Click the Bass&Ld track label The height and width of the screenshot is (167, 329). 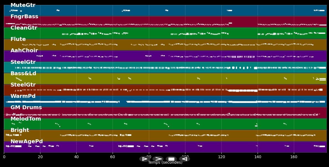coord(23,74)
